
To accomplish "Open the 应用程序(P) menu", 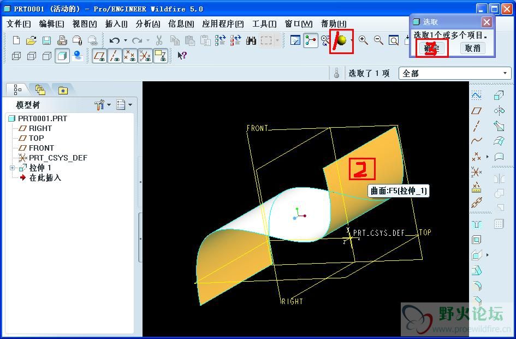I will (223, 23).
